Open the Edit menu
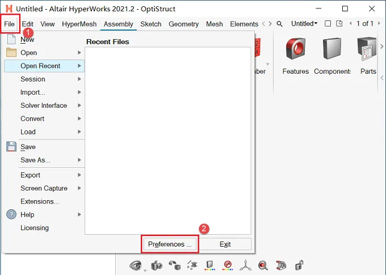386x275 pixels. [x=28, y=24]
